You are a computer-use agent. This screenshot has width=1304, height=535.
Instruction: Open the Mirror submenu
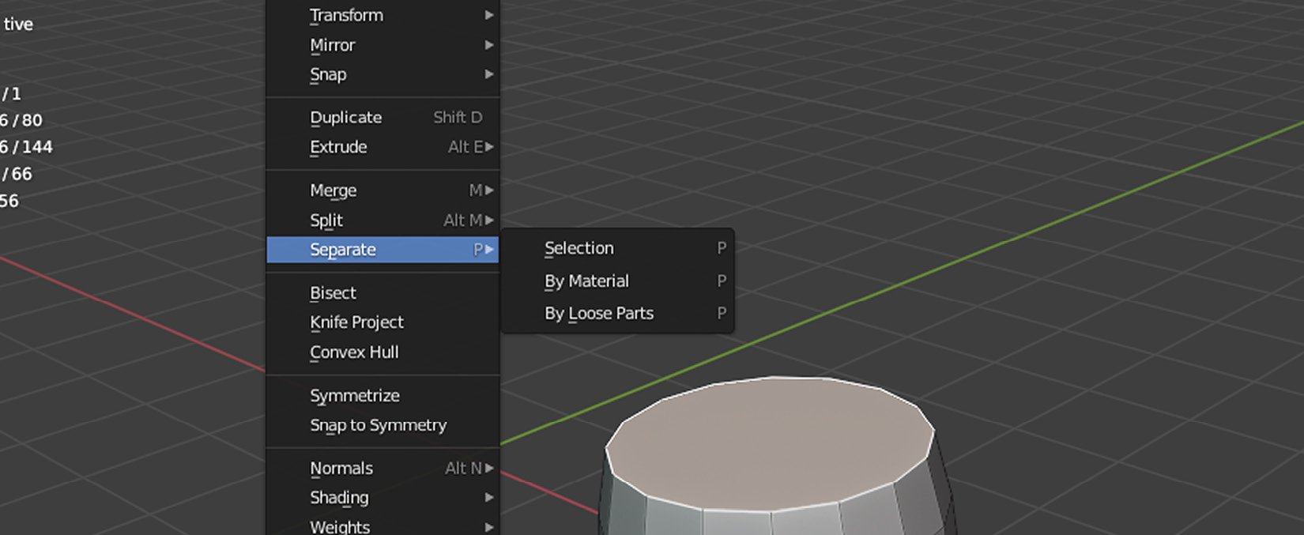pyautogui.click(x=383, y=45)
